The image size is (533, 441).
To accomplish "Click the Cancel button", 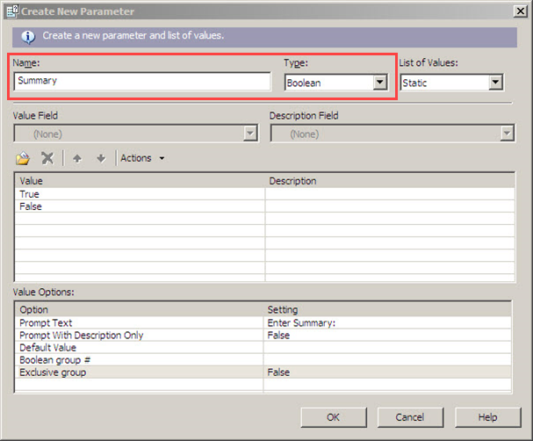I will coord(410,417).
